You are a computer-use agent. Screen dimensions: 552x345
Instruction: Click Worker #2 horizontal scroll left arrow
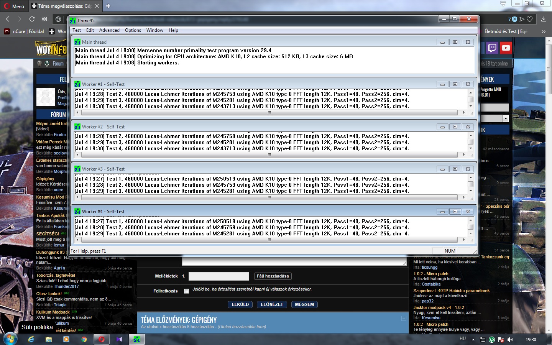[x=77, y=155]
